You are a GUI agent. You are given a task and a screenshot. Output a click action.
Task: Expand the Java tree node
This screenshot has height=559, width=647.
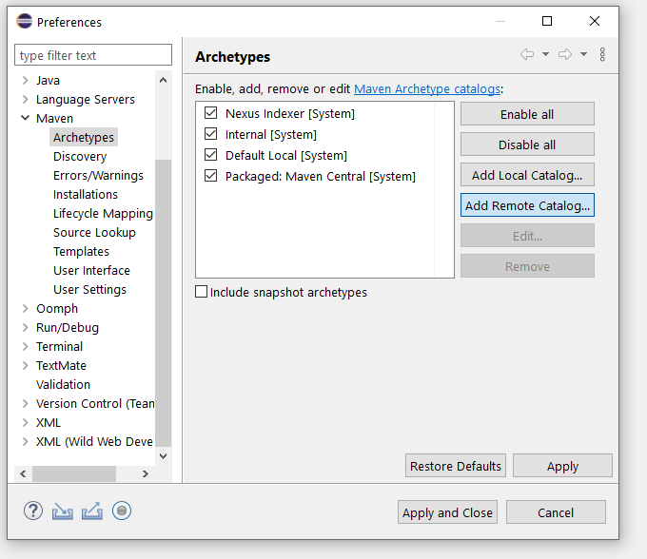pos(25,81)
